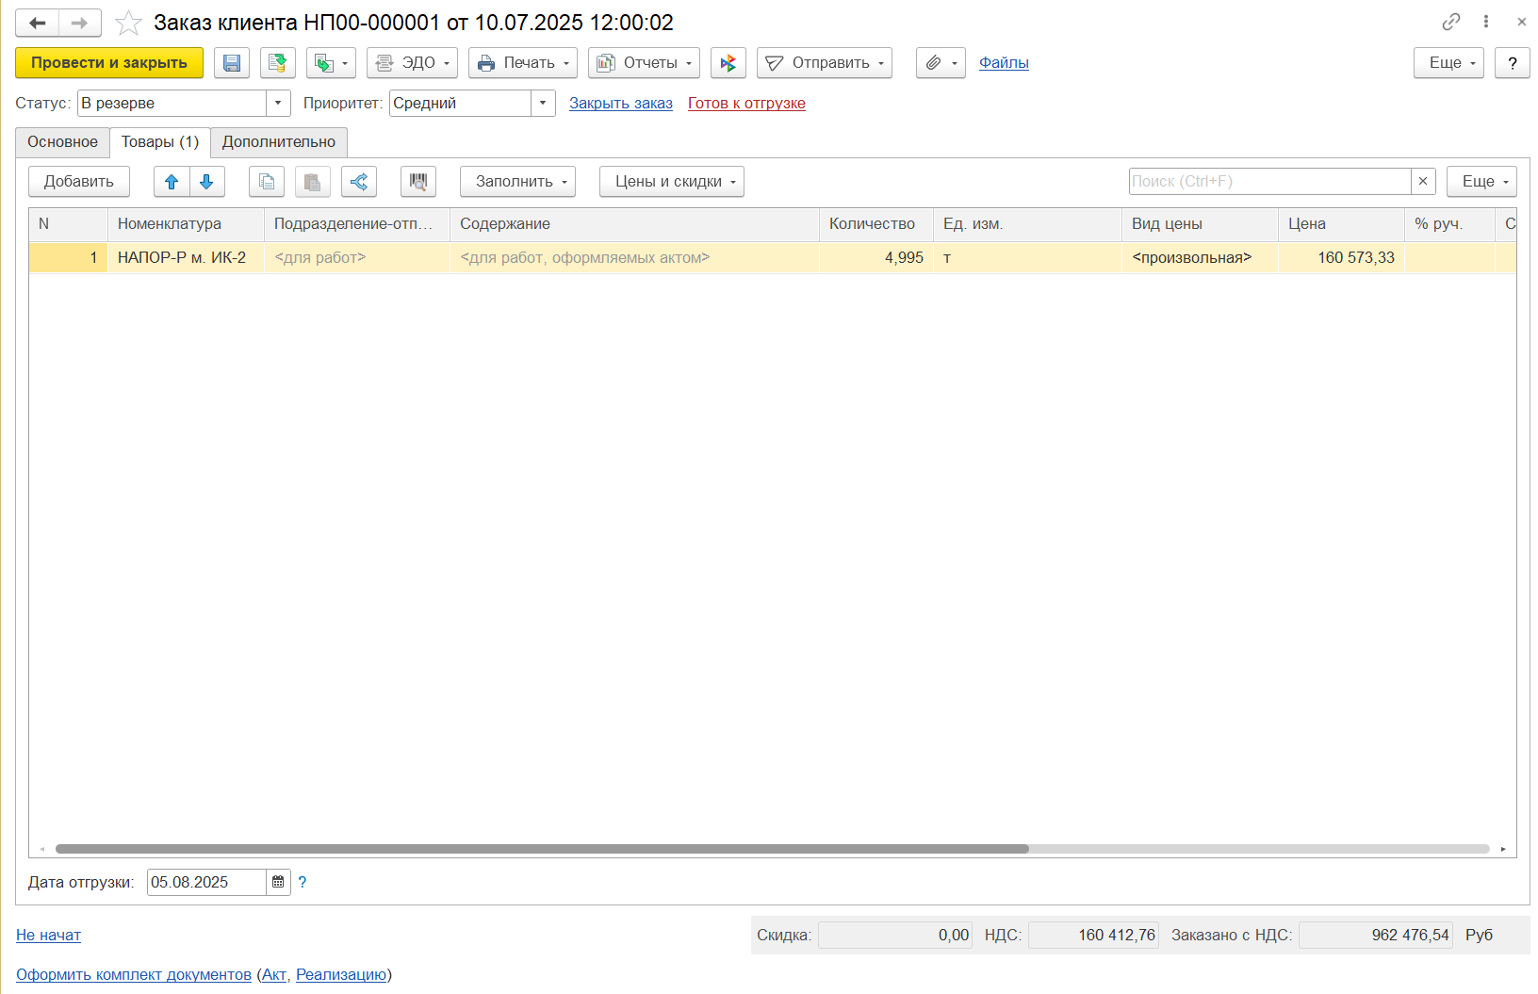
Task: Click the Провести и закрыть button
Action: 109,63
